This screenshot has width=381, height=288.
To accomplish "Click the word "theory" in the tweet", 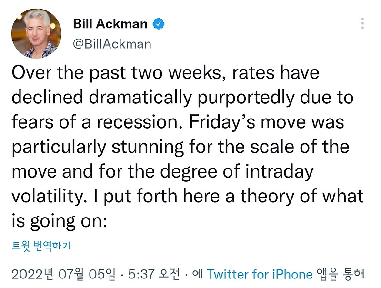I will (x=267, y=197).
